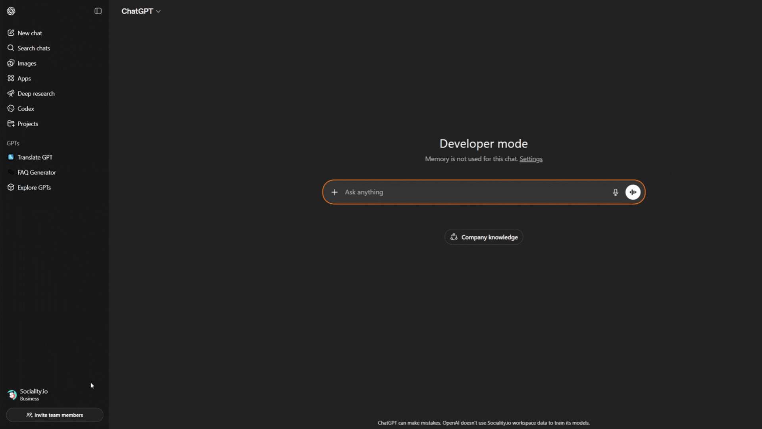The image size is (762, 429).
Task: Focus the Ask anything input field
Action: (472, 192)
